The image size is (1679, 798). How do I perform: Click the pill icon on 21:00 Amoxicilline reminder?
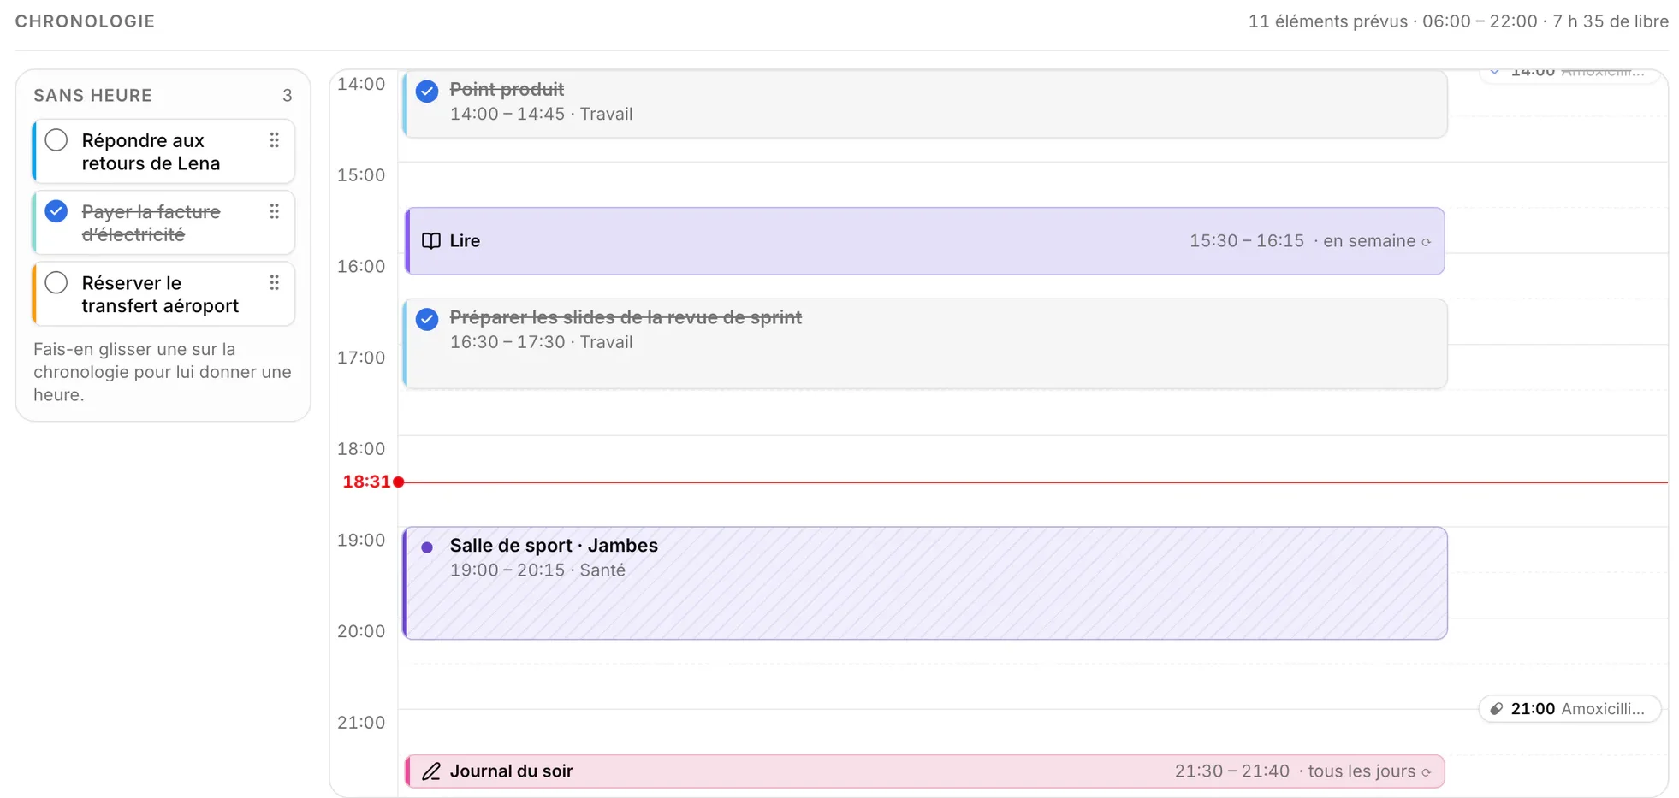pyautogui.click(x=1497, y=709)
